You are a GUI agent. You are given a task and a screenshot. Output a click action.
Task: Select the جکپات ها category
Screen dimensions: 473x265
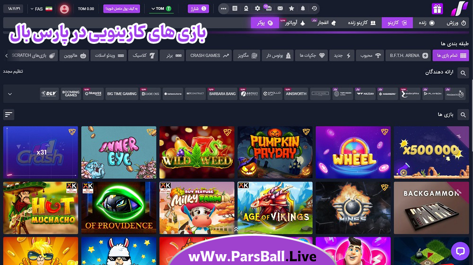pyautogui.click(x=312, y=56)
